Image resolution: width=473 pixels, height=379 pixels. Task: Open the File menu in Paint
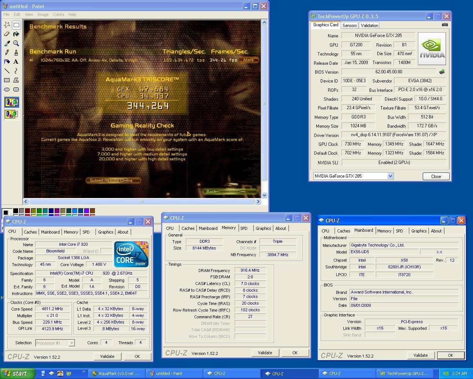click(6, 14)
